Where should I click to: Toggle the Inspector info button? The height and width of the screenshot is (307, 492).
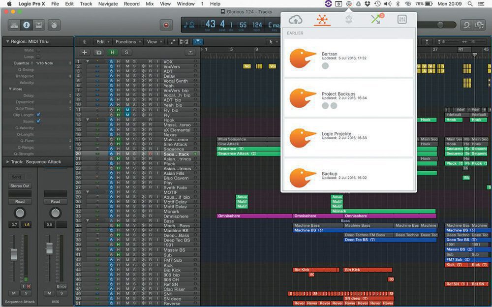coord(27,25)
